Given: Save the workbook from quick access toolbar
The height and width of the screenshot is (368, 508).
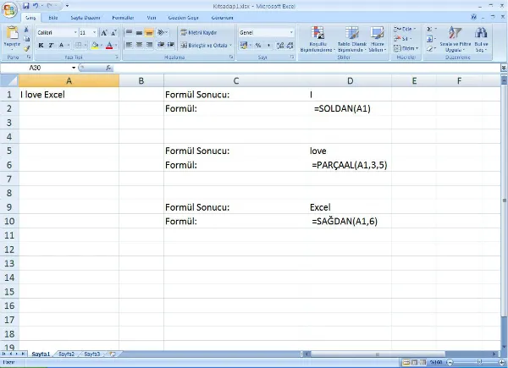Looking at the screenshot, I should click(26, 6).
